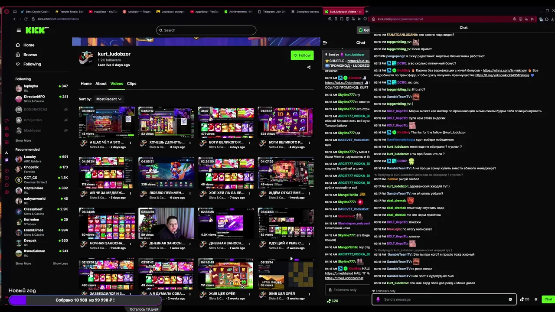Open ItsmeSaiman avatar in Recommended
555x312 pixels.
pyautogui.click(x=19, y=253)
